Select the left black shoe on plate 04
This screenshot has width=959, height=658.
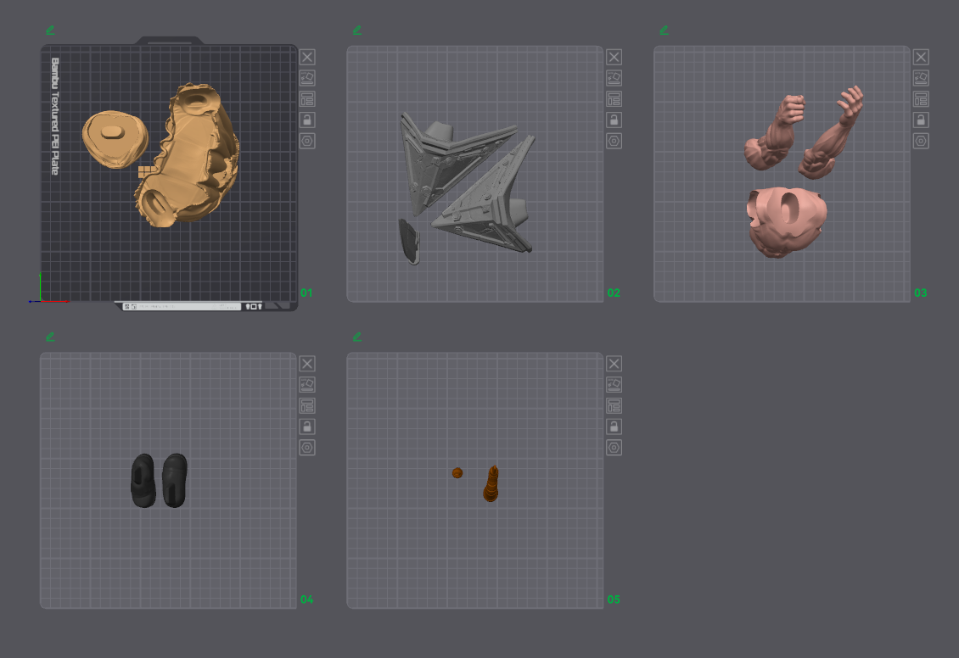[x=143, y=480]
